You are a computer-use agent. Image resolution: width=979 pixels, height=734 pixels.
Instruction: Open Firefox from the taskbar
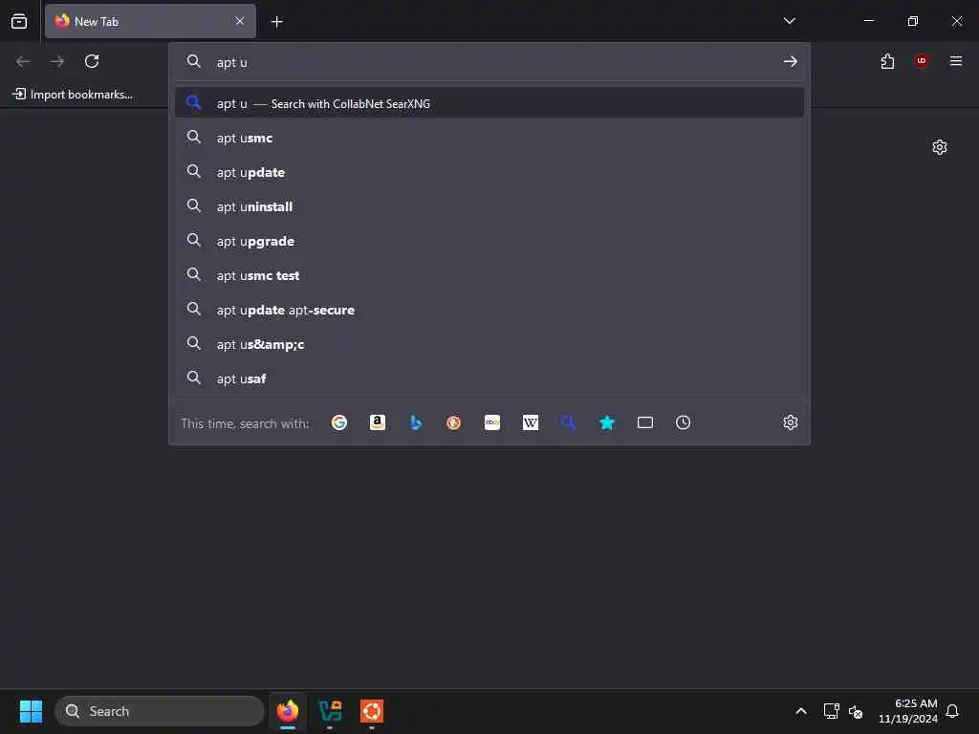pyautogui.click(x=288, y=711)
